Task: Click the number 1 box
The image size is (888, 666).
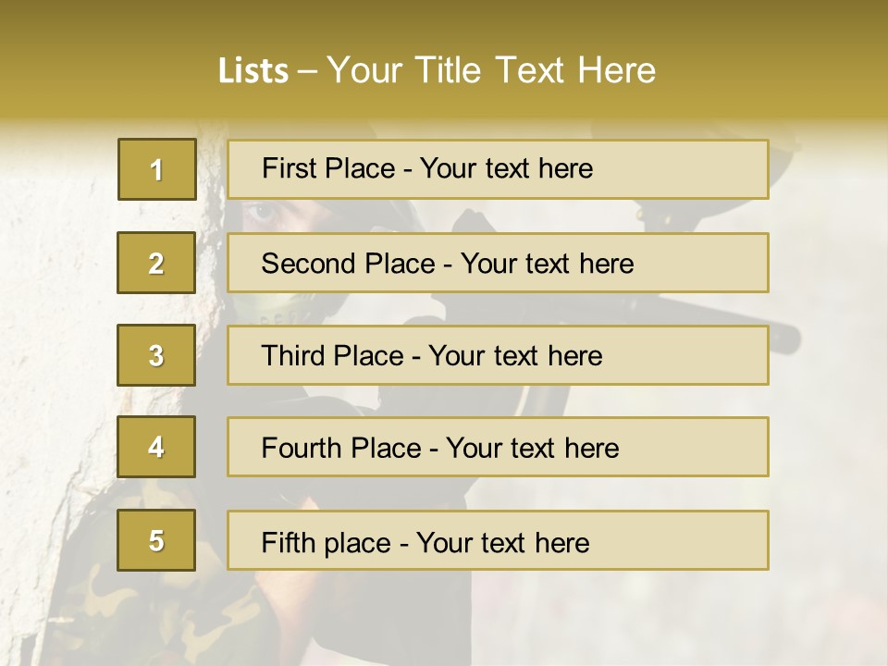Action: coord(157,169)
